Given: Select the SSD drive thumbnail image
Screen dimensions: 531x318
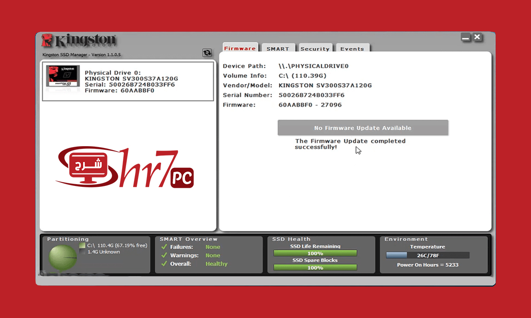Looking at the screenshot, I should coord(63,76).
